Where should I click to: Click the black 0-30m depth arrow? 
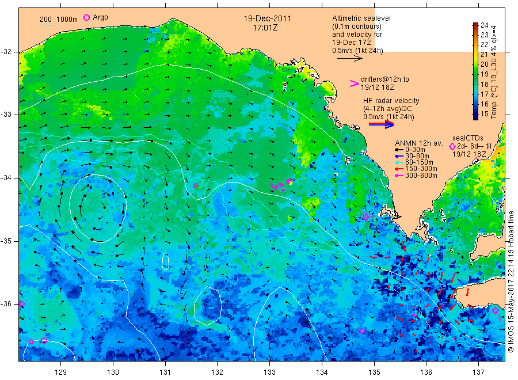pyautogui.click(x=399, y=150)
